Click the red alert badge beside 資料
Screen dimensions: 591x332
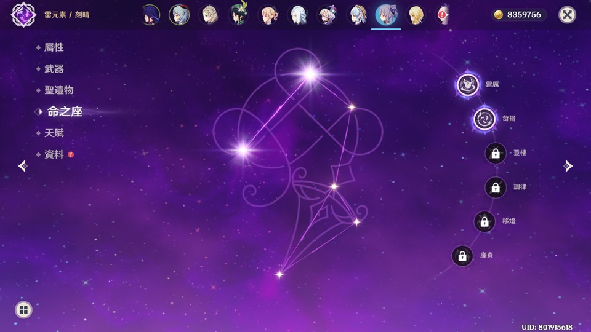[71, 154]
